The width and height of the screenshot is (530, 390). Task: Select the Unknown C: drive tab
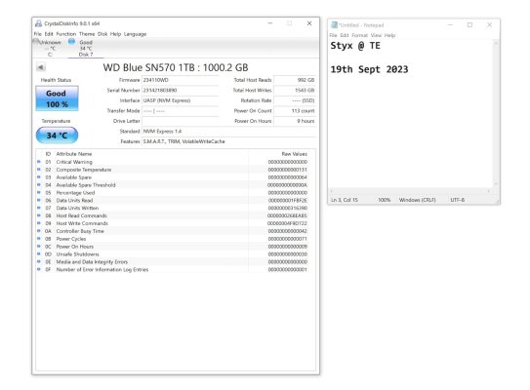point(50,49)
